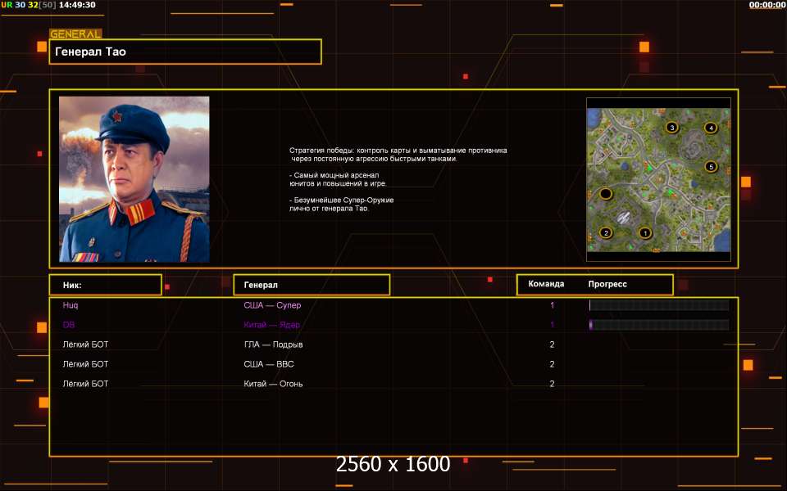Viewport: 787px width, 491px height.
Task: Click the 'Команда' column header
Action: [x=546, y=285]
